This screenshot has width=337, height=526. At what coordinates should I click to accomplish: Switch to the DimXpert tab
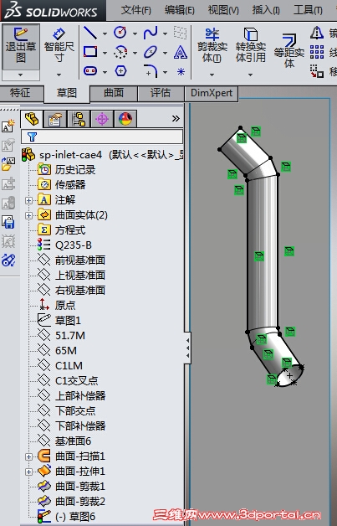(x=212, y=93)
